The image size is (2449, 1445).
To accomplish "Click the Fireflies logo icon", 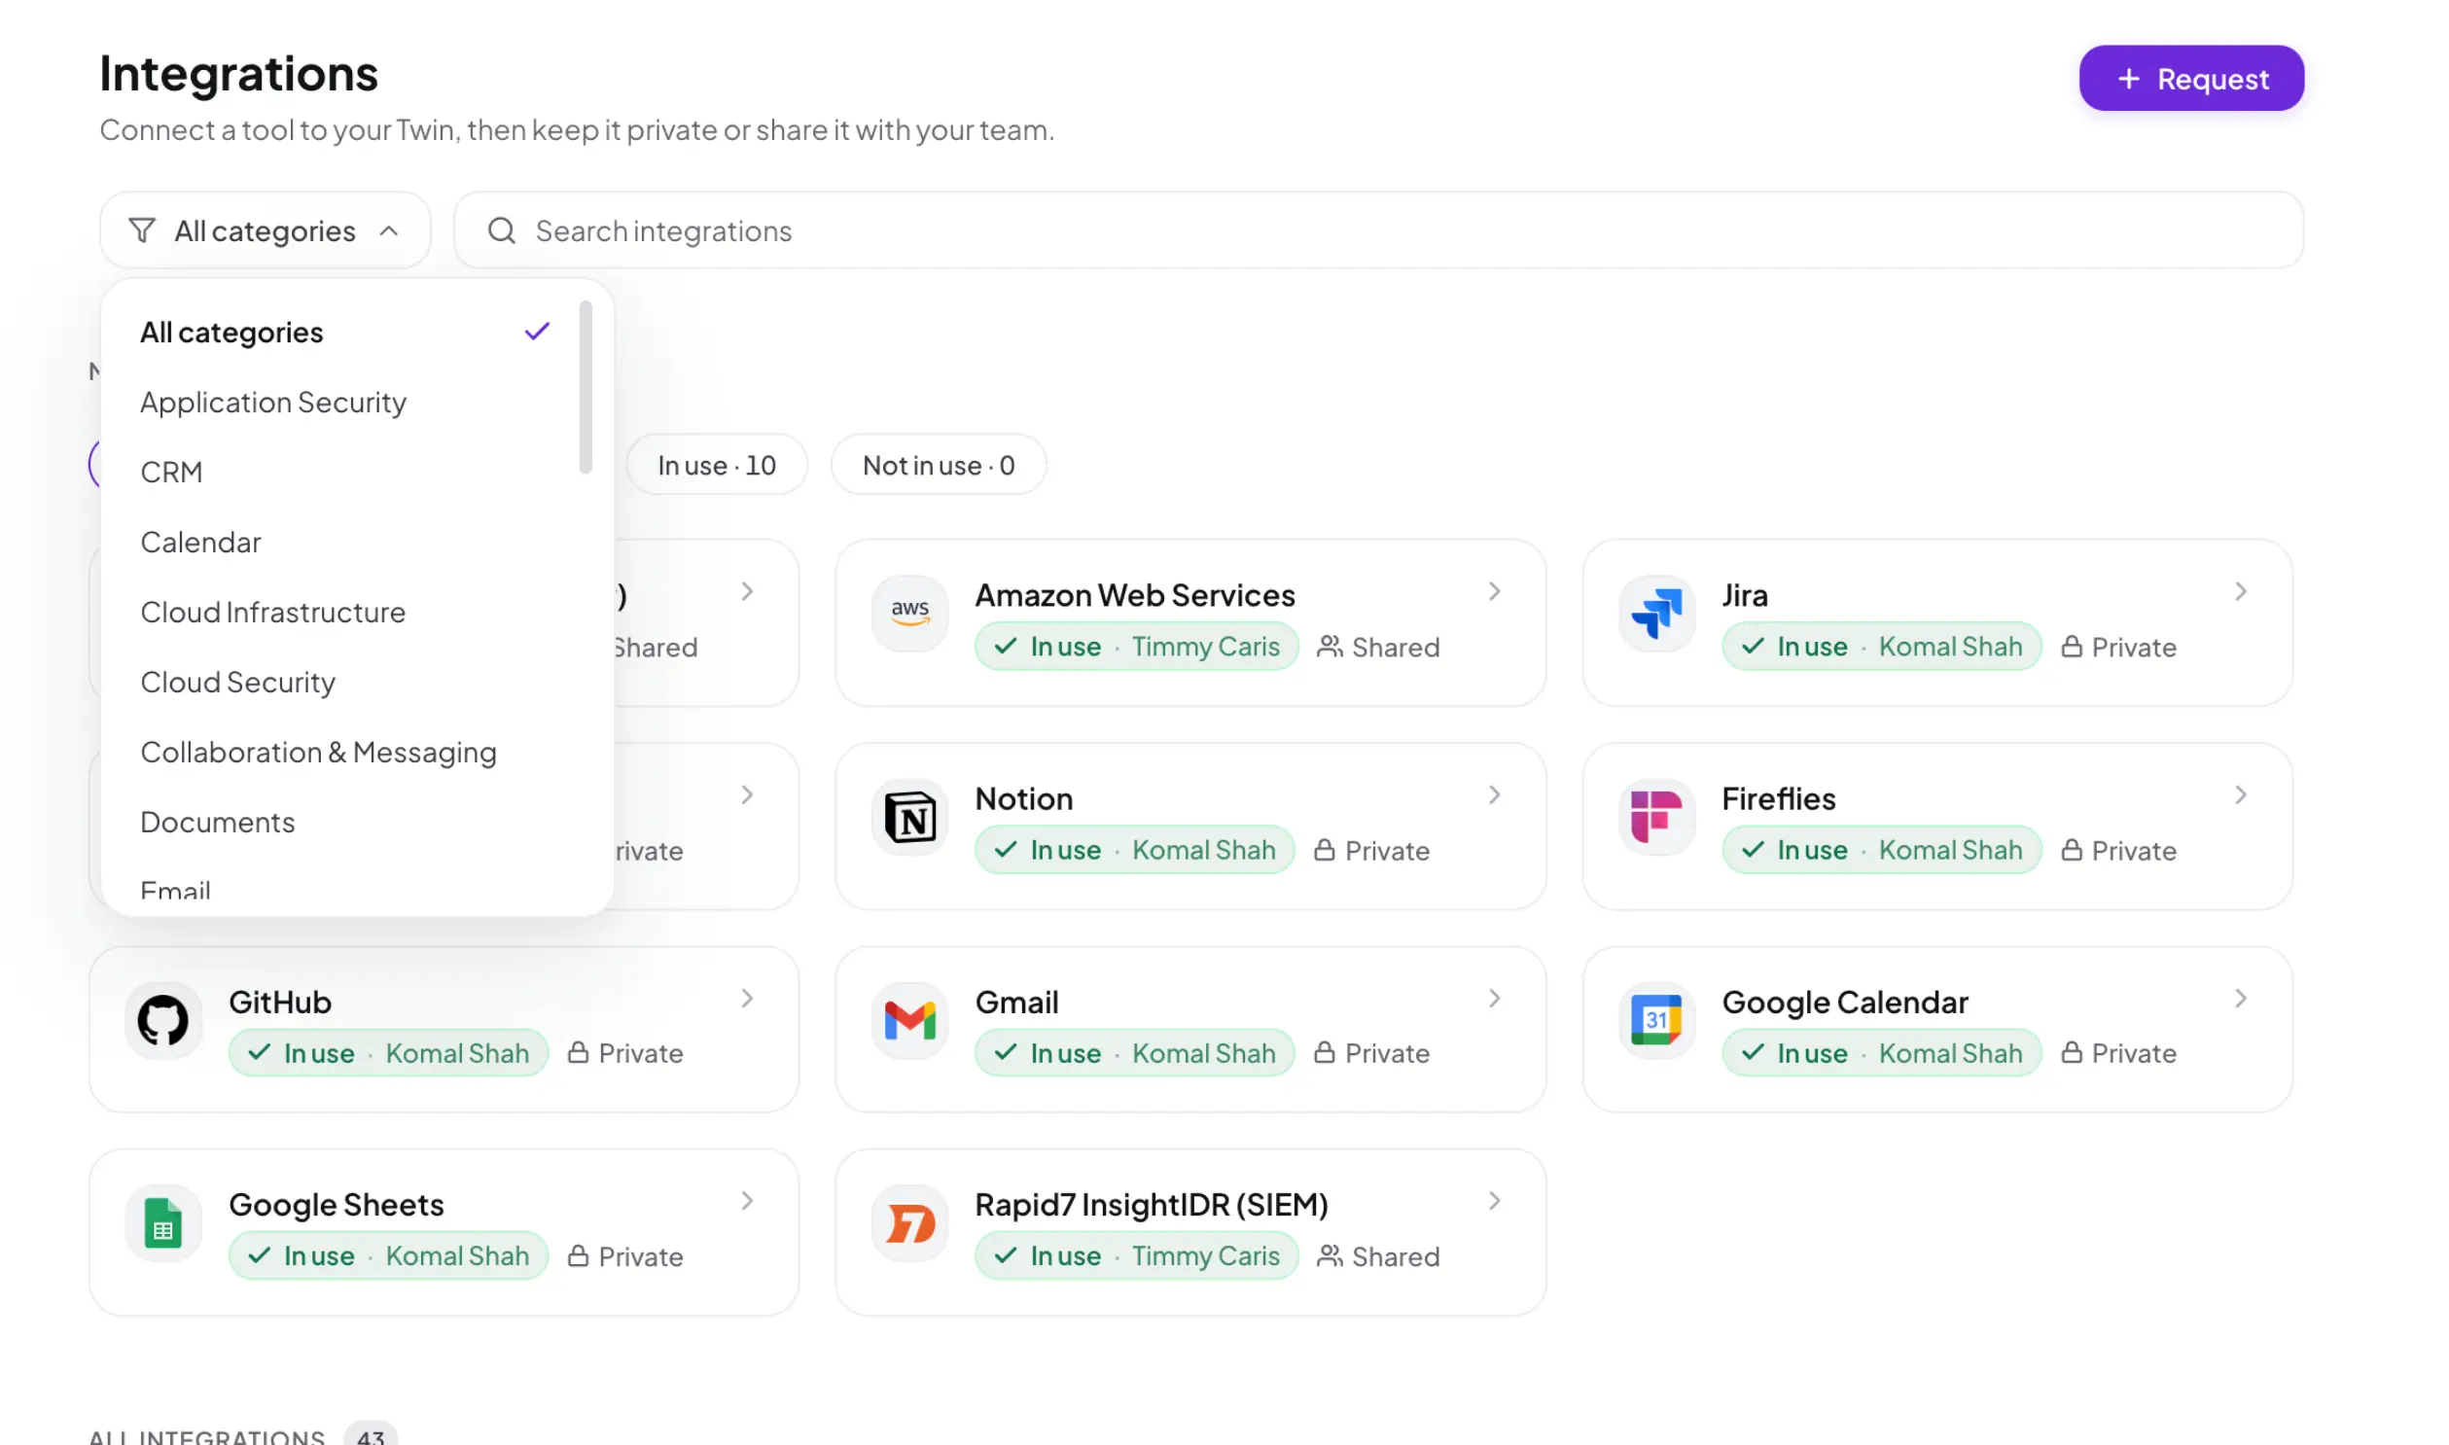I will (x=1656, y=816).
